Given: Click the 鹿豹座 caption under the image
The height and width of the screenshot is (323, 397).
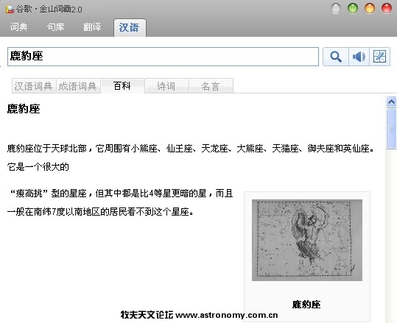Looking at the screenshot, I should click(306, 305).
